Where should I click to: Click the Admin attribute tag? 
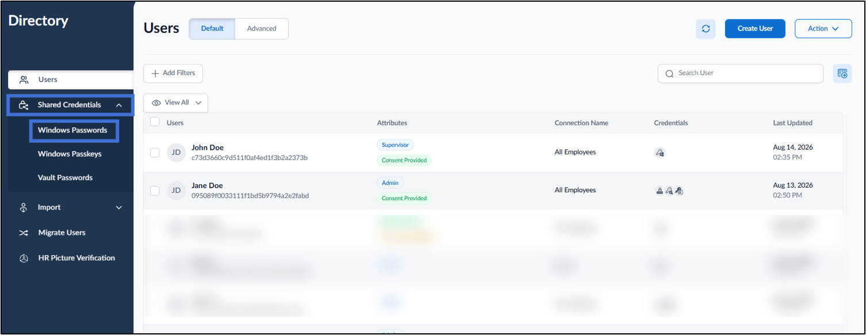390,183
